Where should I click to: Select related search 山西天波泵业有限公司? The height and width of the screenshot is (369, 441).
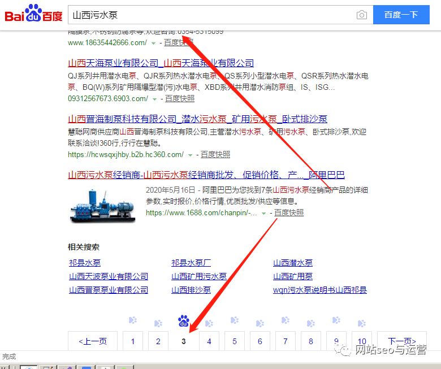tap(109, 276)
